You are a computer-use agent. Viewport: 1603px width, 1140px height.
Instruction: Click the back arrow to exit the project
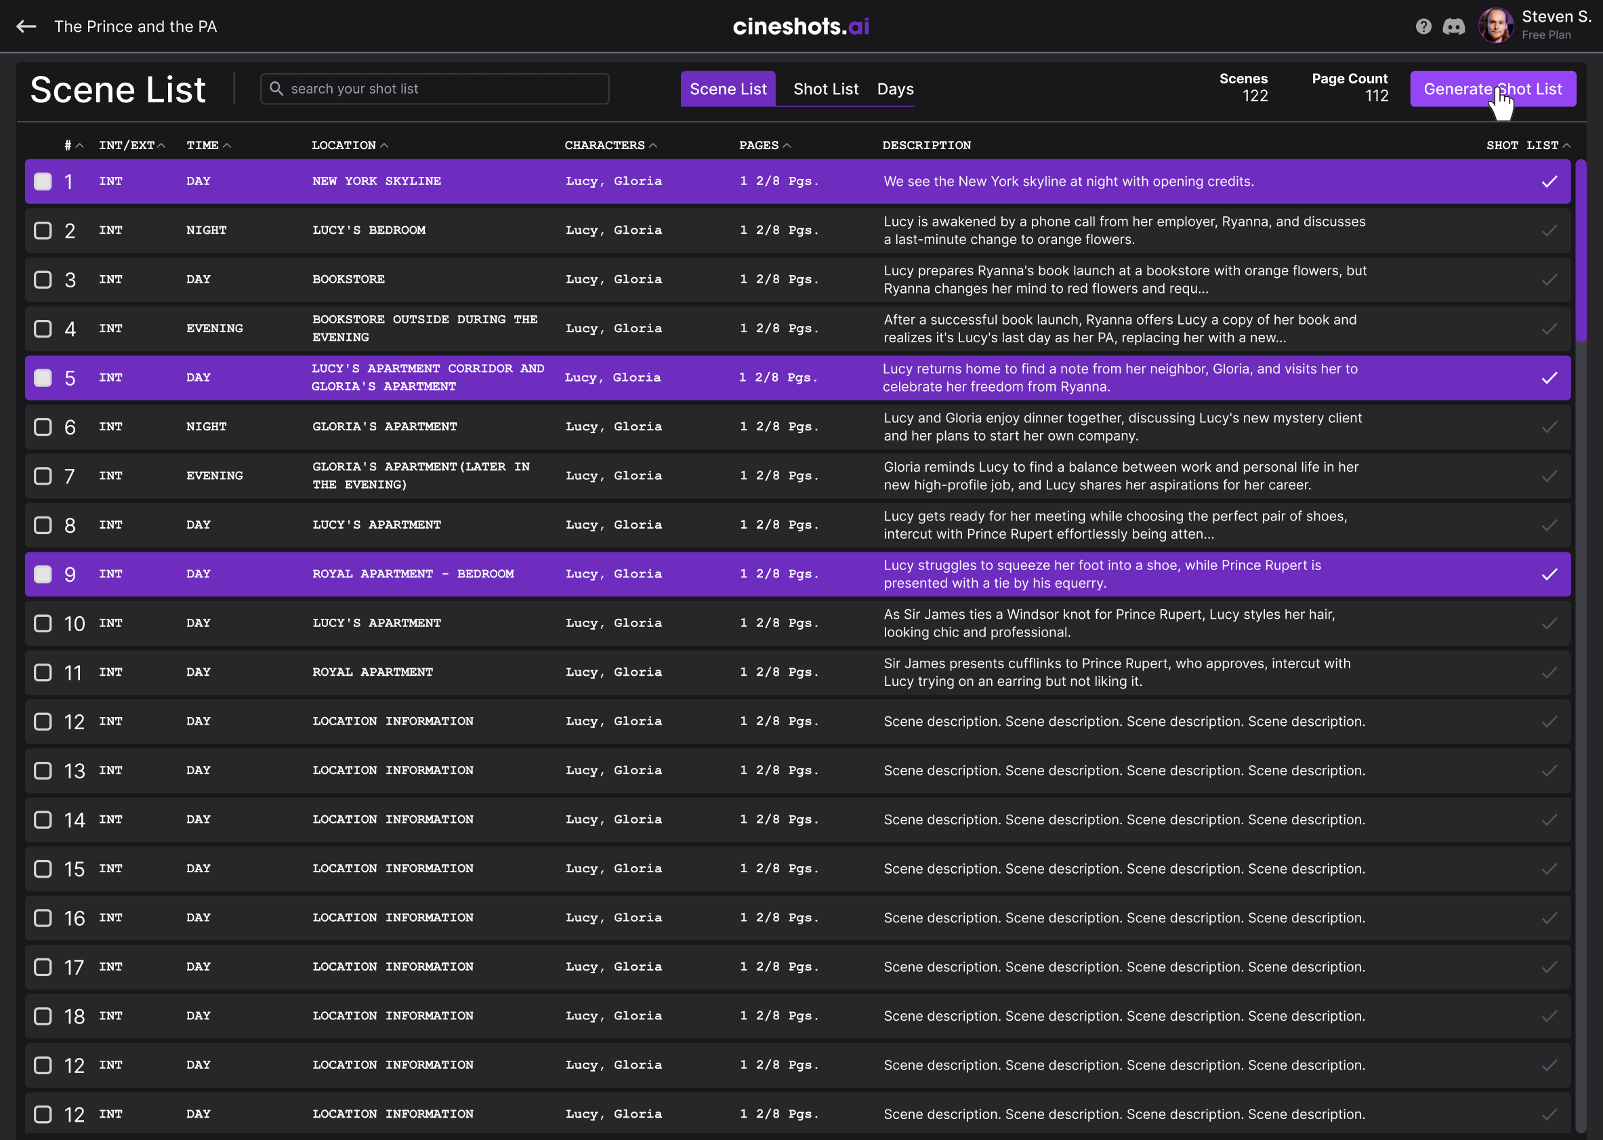pyautogui.click(x=26, y=26)
